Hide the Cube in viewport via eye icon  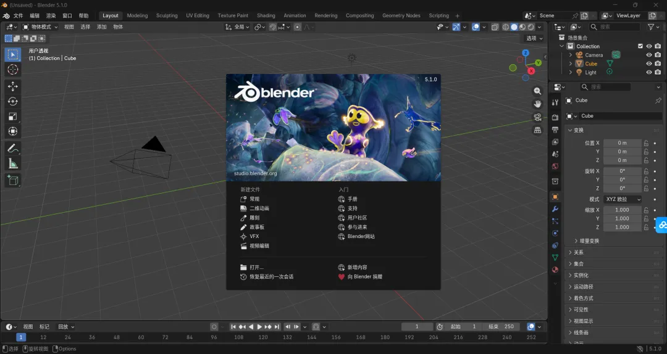[648, 64]
